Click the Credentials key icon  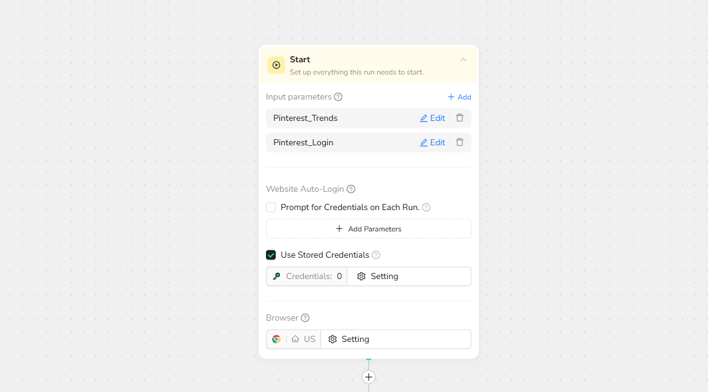(x=277, y=277)
